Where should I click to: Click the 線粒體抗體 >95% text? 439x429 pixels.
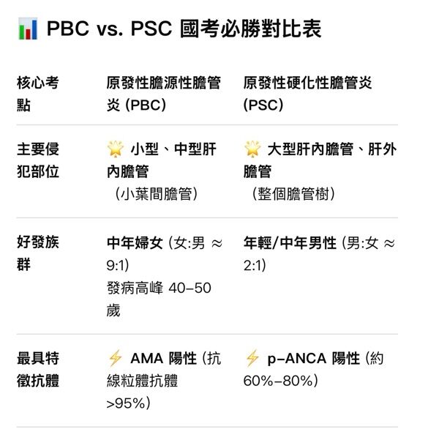click(x=142, y=392)
